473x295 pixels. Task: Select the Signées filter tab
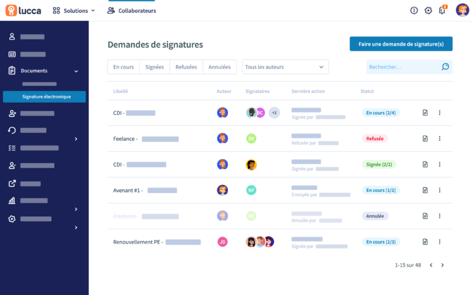(155, 67)
